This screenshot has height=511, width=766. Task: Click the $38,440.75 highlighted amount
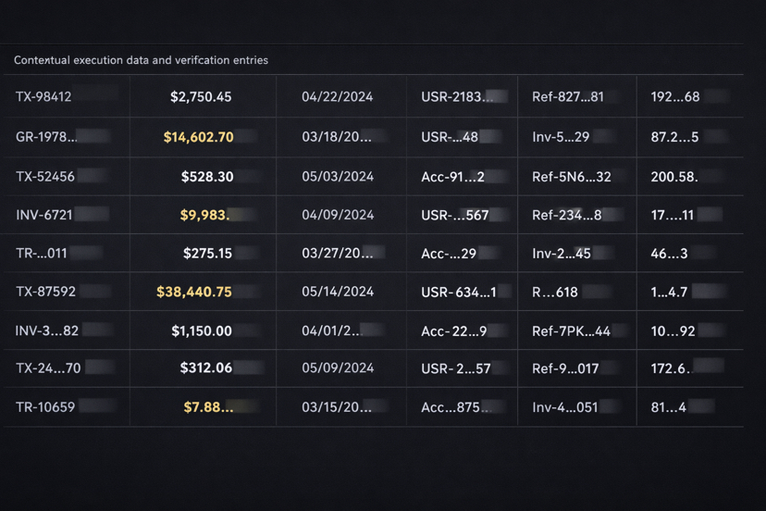click(194, 292)
